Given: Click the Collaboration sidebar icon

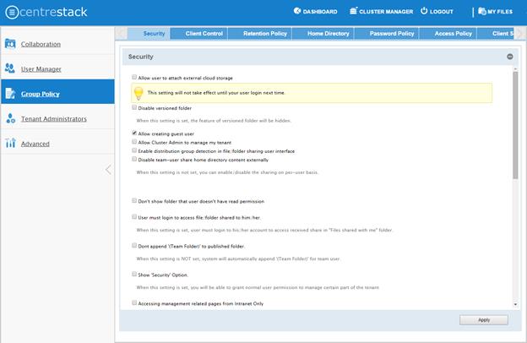Looking at the screenshot, I should 10,43.
